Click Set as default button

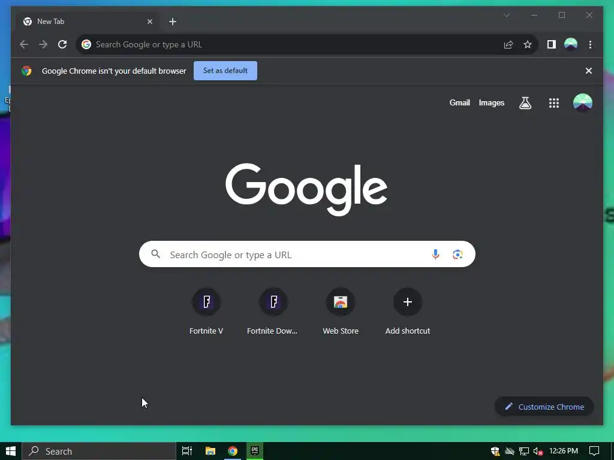(225, 71)
